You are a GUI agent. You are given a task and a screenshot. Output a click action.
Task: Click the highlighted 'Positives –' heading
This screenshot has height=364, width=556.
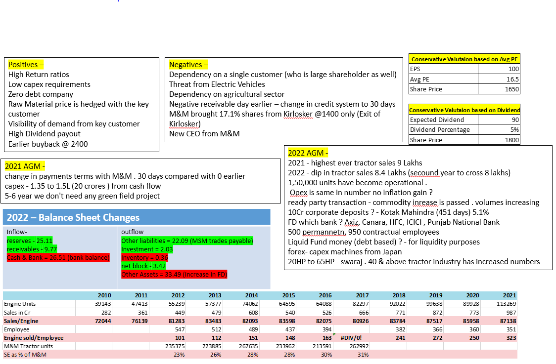point(26,65)
